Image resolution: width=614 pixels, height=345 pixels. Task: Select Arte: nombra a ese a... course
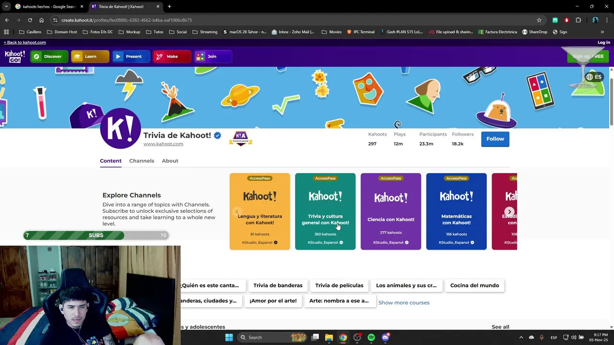tap(339, 301)
